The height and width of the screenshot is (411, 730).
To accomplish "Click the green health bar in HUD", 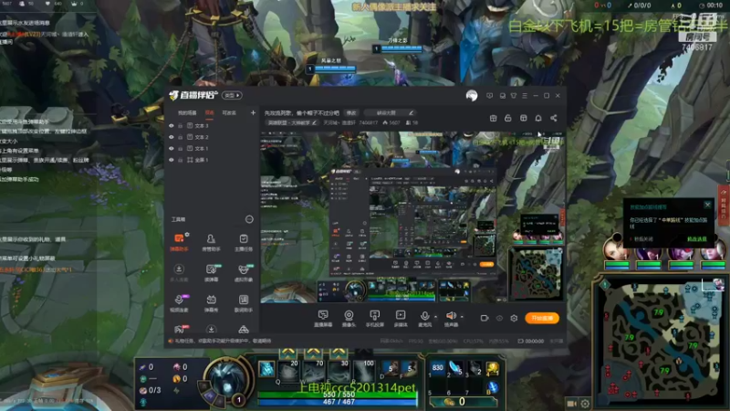I will 339,395.
